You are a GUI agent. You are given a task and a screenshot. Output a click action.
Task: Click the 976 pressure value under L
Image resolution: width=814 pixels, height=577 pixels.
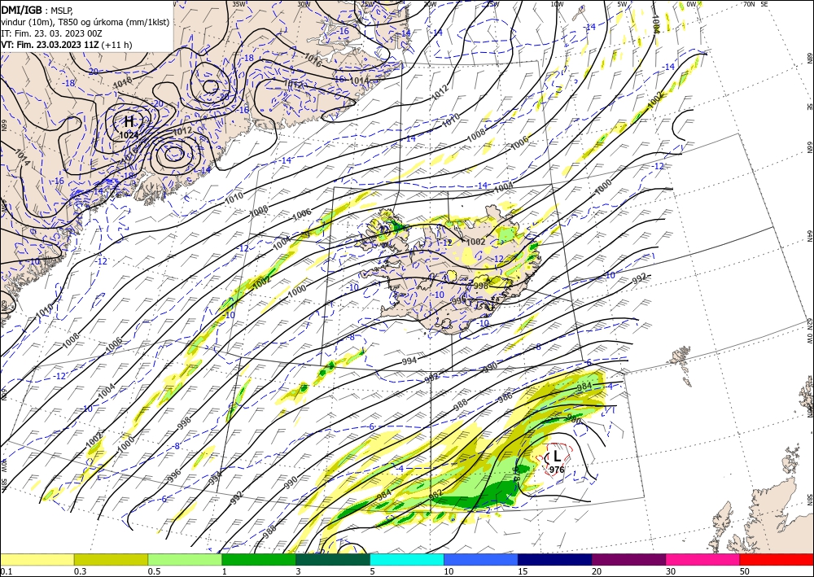[557, 470]
